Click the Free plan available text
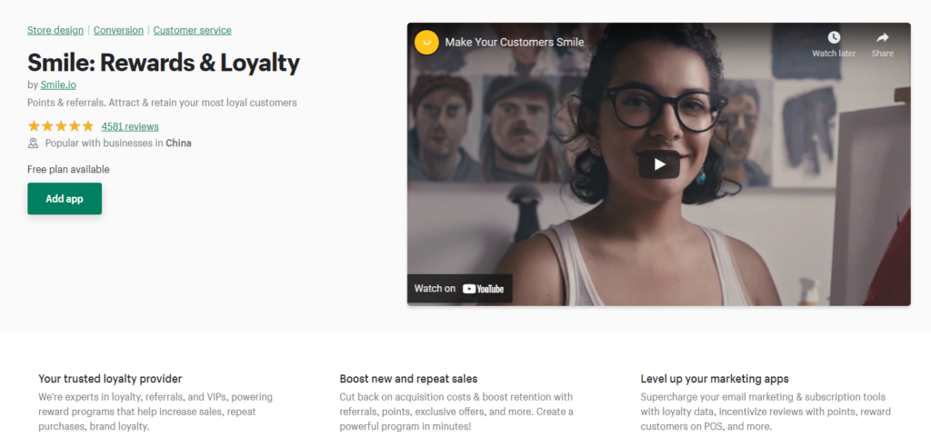Screen dimensions: 931x447 coord(68,170)
